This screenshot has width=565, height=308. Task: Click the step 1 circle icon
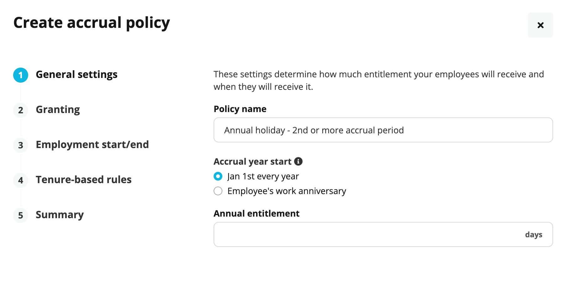(21, 75)
